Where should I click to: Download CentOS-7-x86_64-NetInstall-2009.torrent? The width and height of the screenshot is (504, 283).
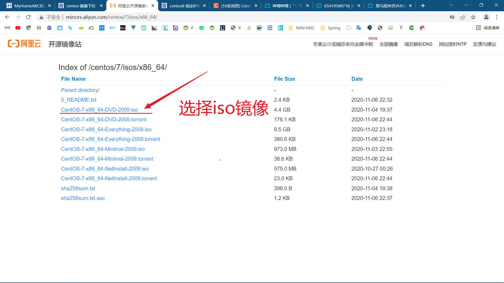point(109,178)
